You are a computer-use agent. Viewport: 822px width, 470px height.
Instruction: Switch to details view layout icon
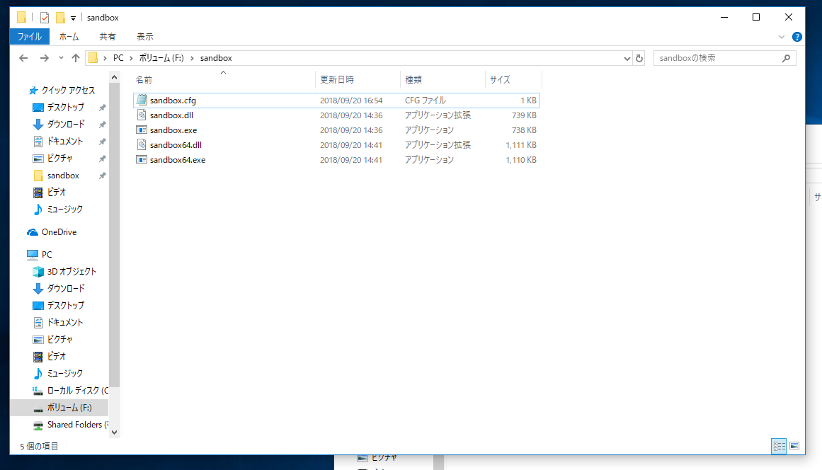click(779, 446)
